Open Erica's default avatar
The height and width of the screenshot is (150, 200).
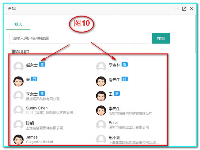pos(101,125)
